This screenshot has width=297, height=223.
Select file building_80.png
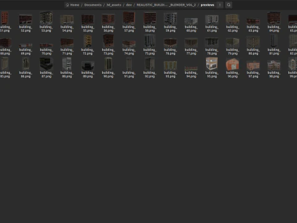tap(253, 45)
